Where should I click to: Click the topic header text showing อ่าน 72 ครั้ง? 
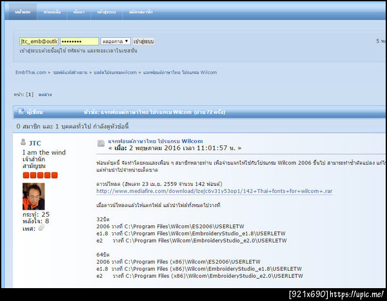point(154,112)
